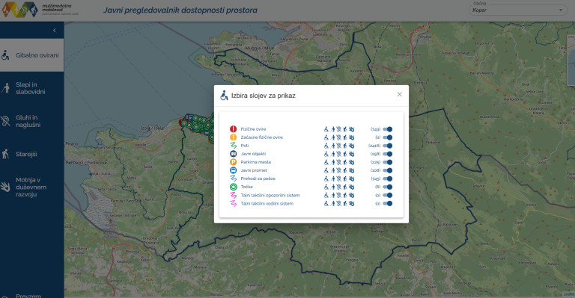
Task: Click the blue Javni objekti building icon
Action: 234,154
